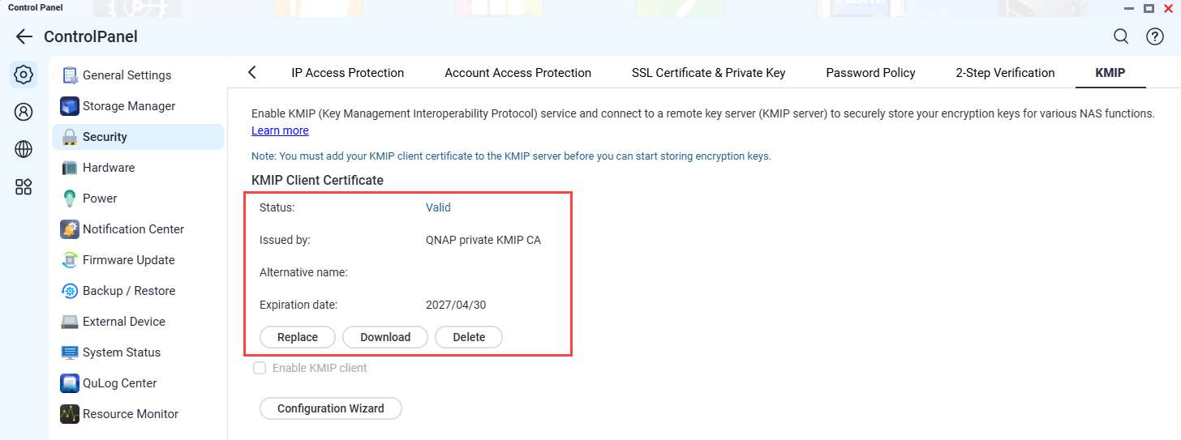
Task: Open the Password Policy tab
Action: (x=870, y=73)
